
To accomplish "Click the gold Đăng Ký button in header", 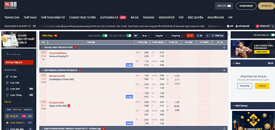I will pos(266,6).
